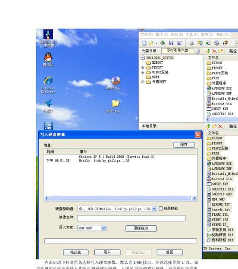Click the 格式化 button
238x269 pixels.
76,252
